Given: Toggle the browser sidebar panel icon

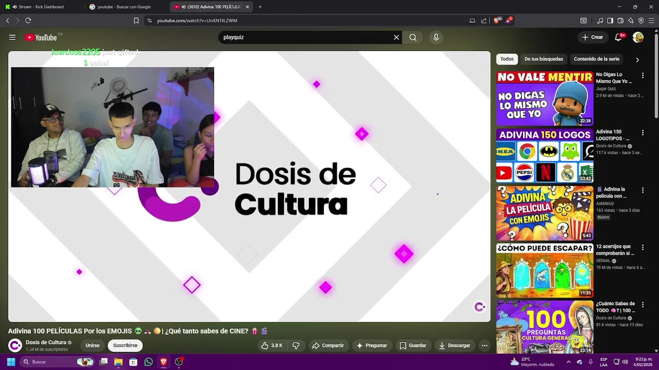Looking at the screenshot, I should [x=610, y=21].
